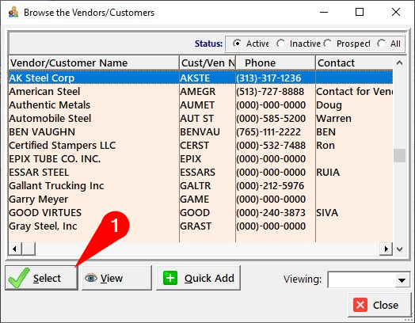Screen dimensions: 415x323
Task: Click the Select button with green checkmark
Action: click(41, 278)
